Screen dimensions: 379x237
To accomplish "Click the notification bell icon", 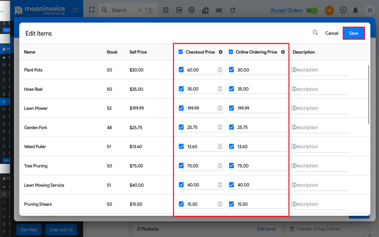I will [x=355, y=10].
